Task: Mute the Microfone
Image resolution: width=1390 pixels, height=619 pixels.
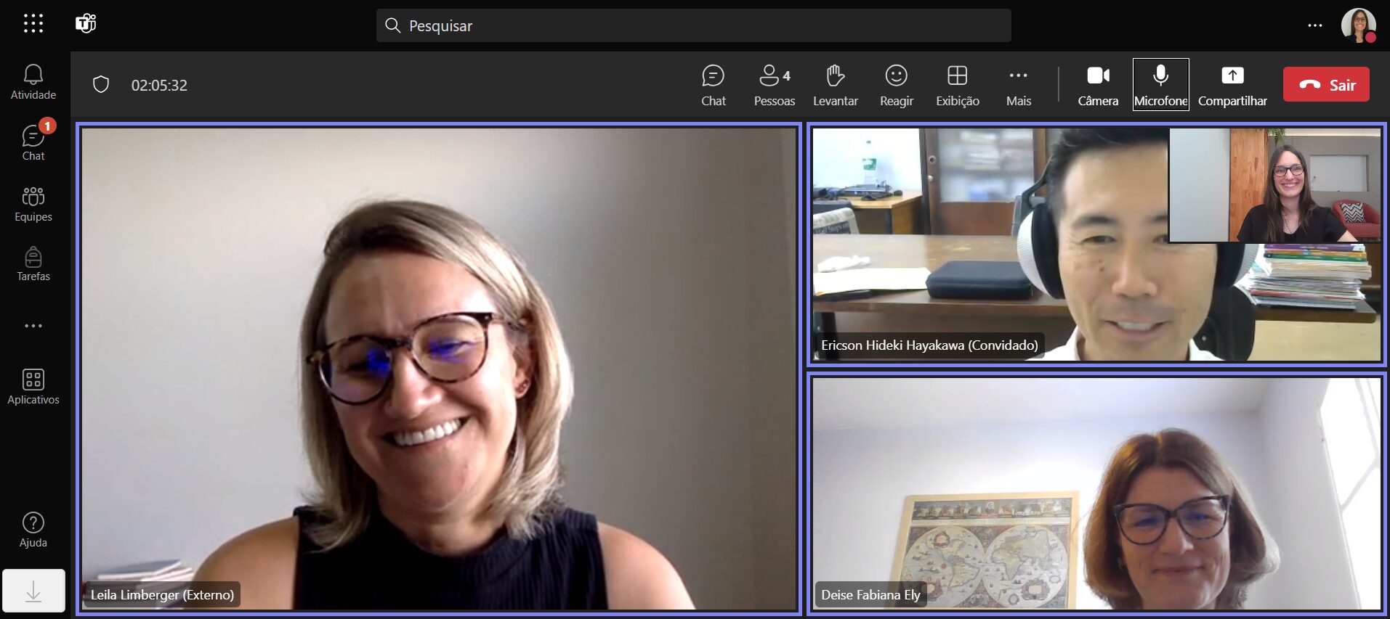Action: tap(1160, 84)
